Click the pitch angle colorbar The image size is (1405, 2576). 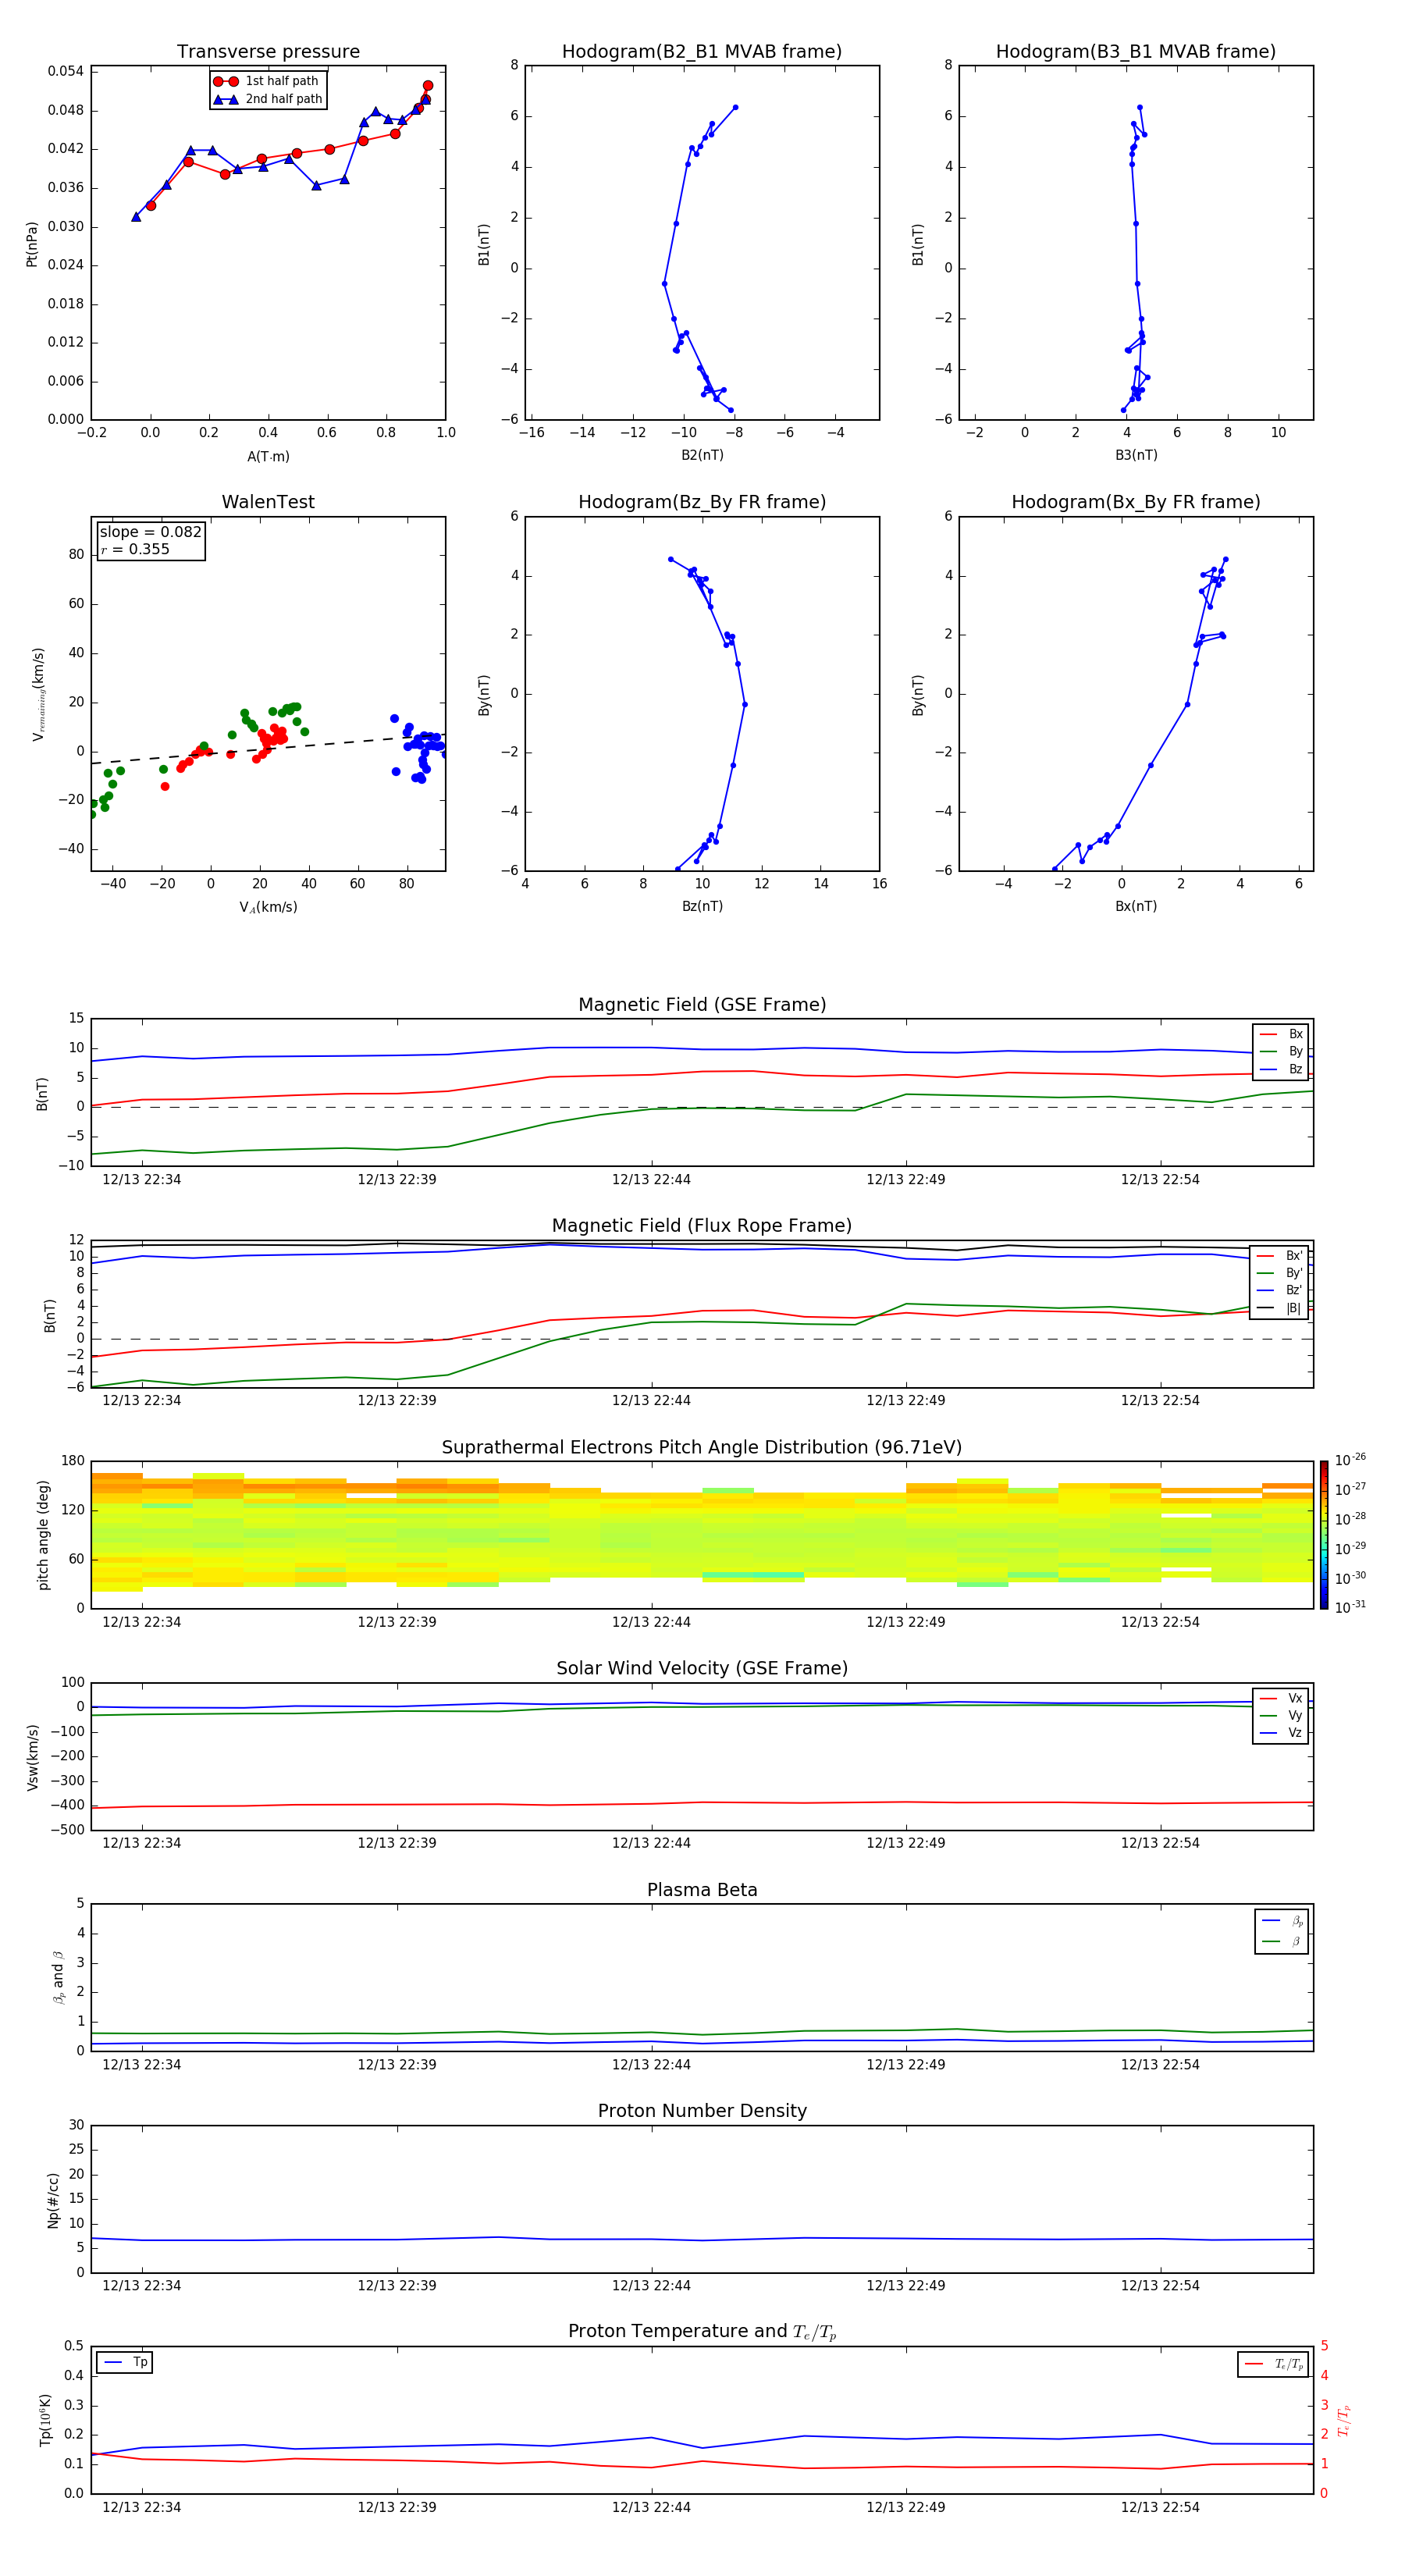coord(1324,1535)
